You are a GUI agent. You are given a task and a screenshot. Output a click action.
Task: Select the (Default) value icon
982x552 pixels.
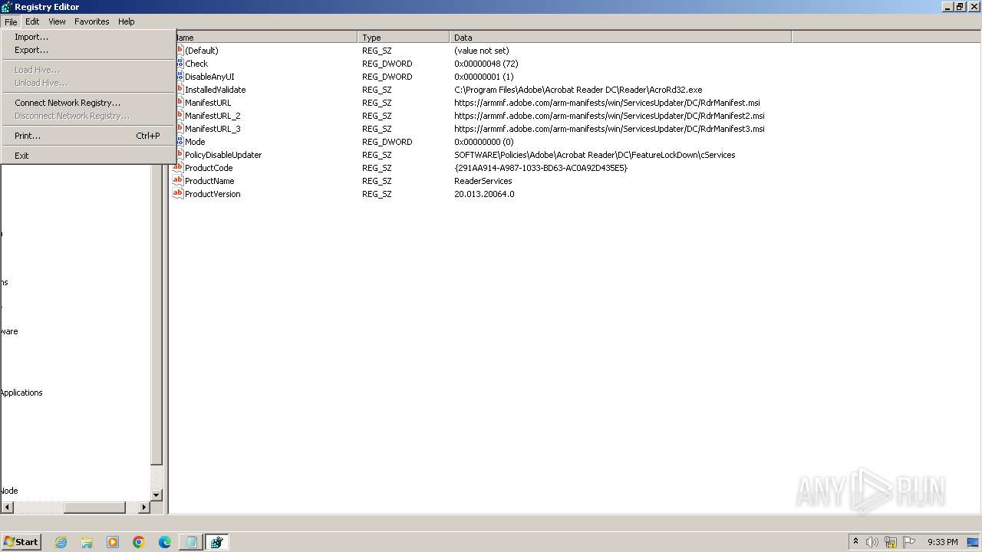click(180, 51)
